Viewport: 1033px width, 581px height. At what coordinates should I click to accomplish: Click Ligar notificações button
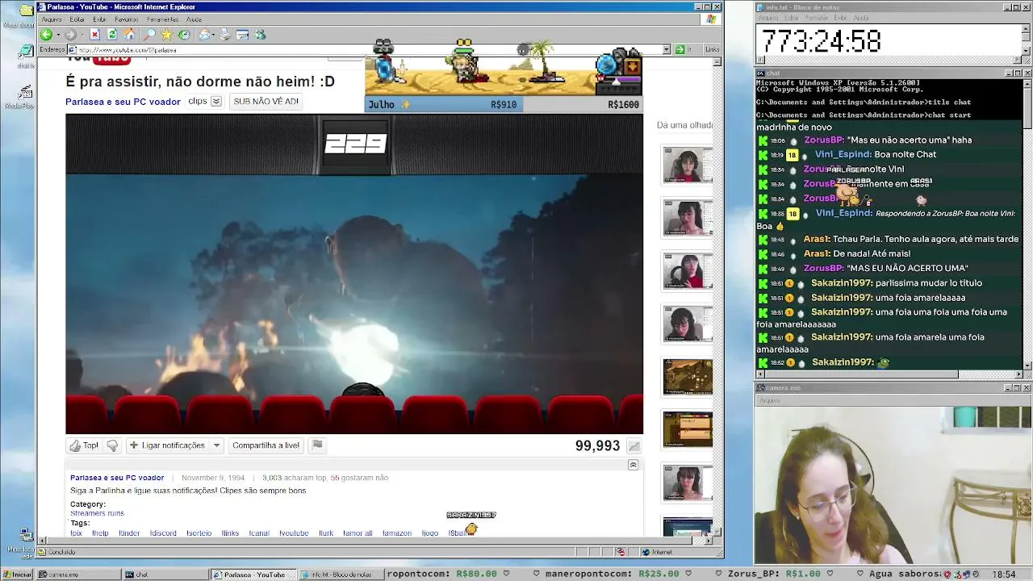[x=168, y=445]
